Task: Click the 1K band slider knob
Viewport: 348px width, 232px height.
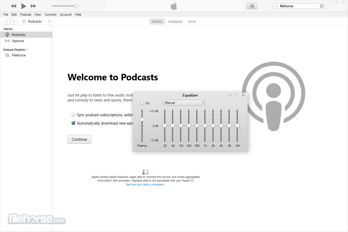Action: point(205,126)
